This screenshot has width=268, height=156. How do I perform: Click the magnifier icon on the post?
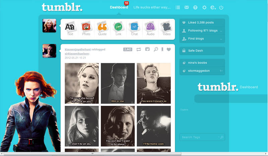[x=156, y=50]
